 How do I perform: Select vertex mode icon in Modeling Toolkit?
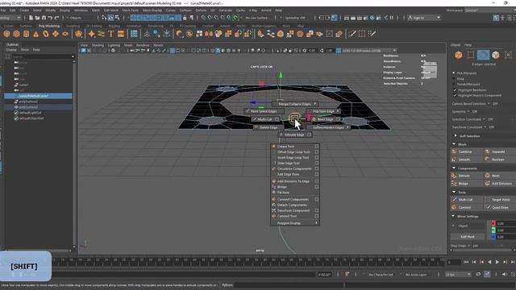471,55
